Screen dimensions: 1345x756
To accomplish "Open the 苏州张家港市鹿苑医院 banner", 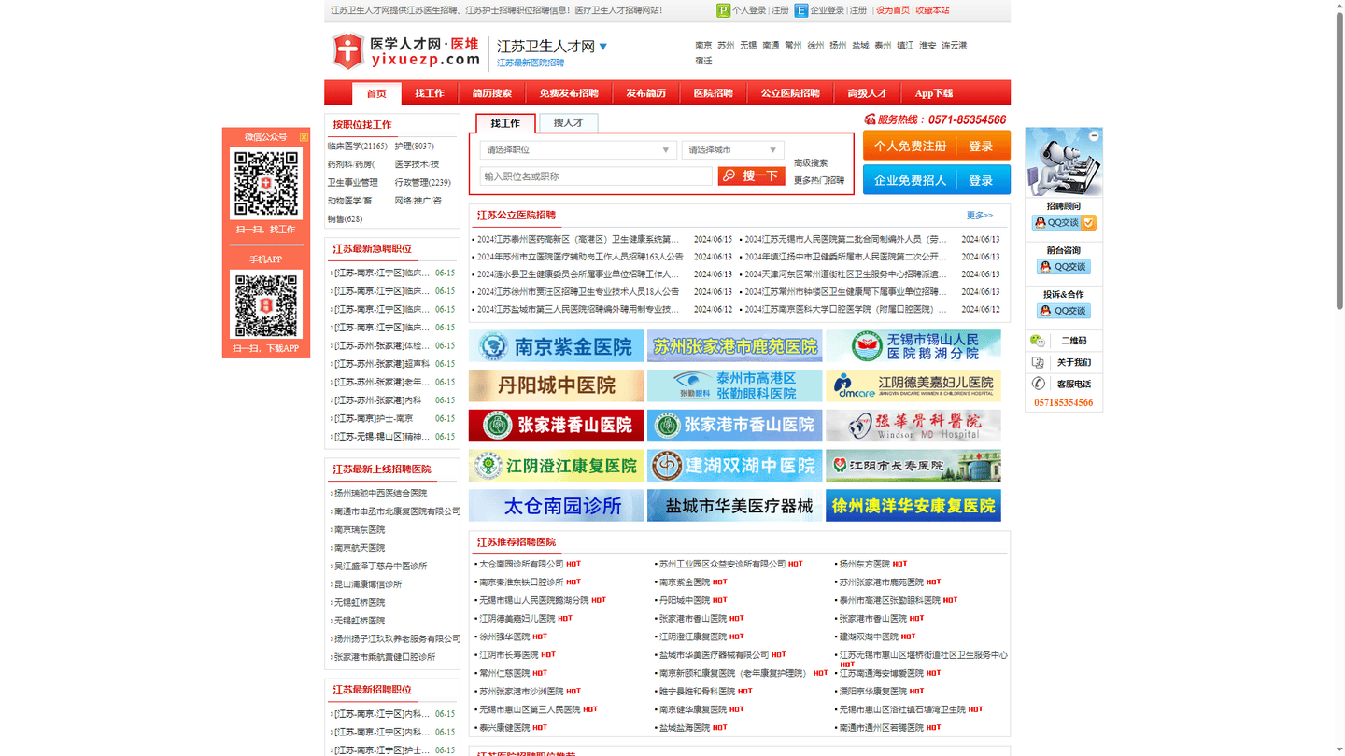I will [734, 346].
